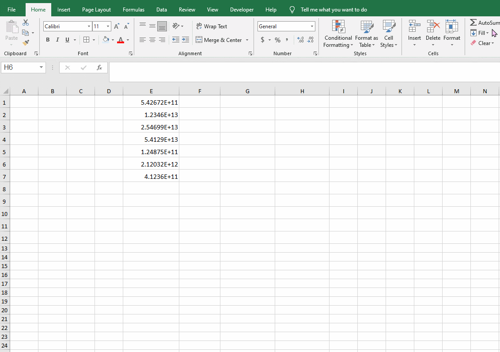The image size is (500, 352).
Task: Increase font size with the large A icon
Action: click(x=117, y=26)
